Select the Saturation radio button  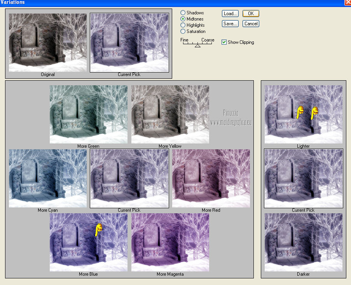(x=183, y=31)
